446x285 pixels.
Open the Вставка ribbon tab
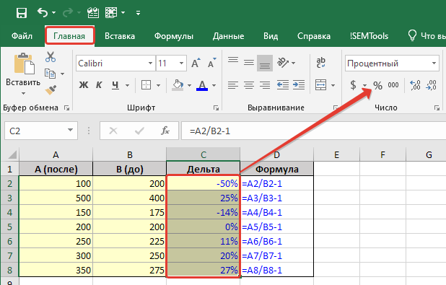coord(120,36)
